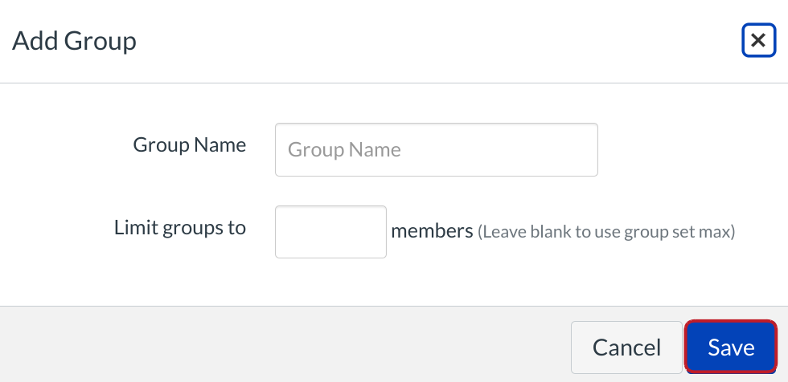Click the "Group Name" field label
The height and width of the screenshot is (382, 788).
coord(190,145)
